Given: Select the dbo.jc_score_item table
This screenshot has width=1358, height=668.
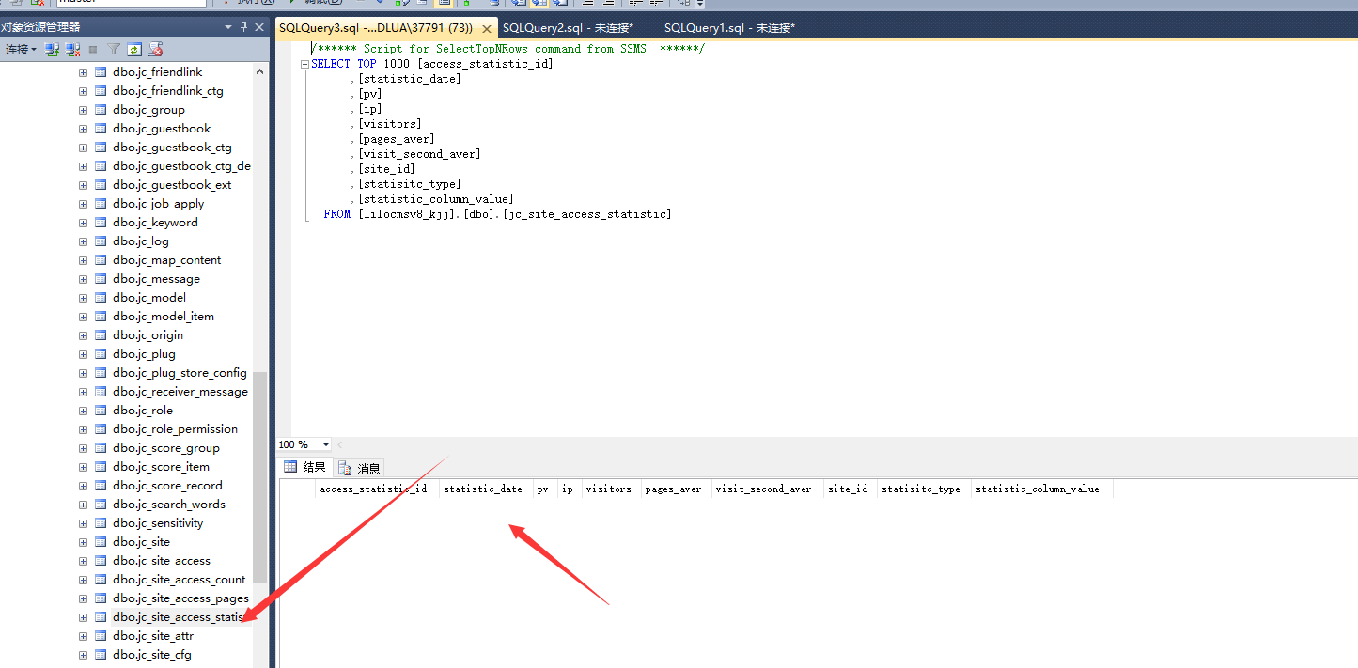Looking at the screenshot, I should (x=161, y=467).
